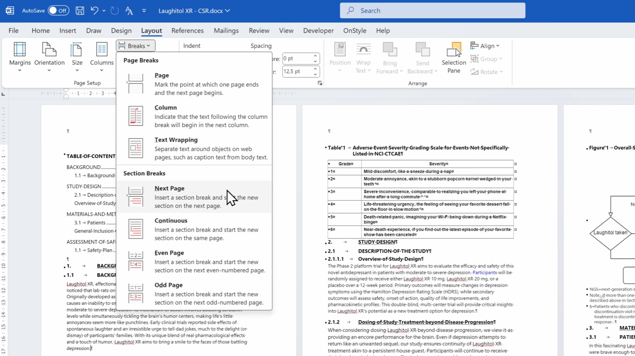This screenshot has width=635, height=356.
Task: Open the Wrap Text menu
Action: coord(363,57)
